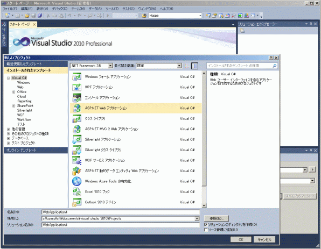
Task: Click the ASP.NET 動的データ エンティティ template icon
Action: click(77, 170)
